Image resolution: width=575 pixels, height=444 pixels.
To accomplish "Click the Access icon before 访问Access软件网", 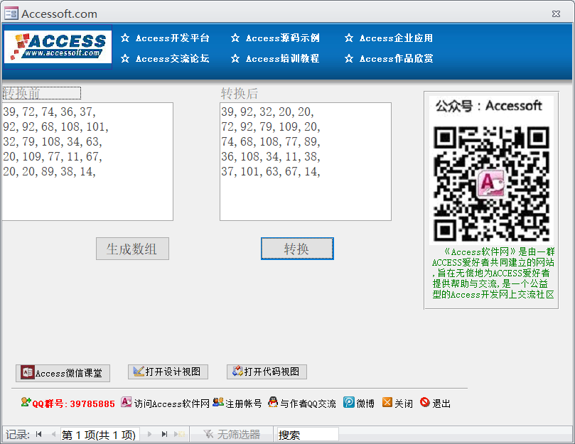I will (x=126, y=402).
